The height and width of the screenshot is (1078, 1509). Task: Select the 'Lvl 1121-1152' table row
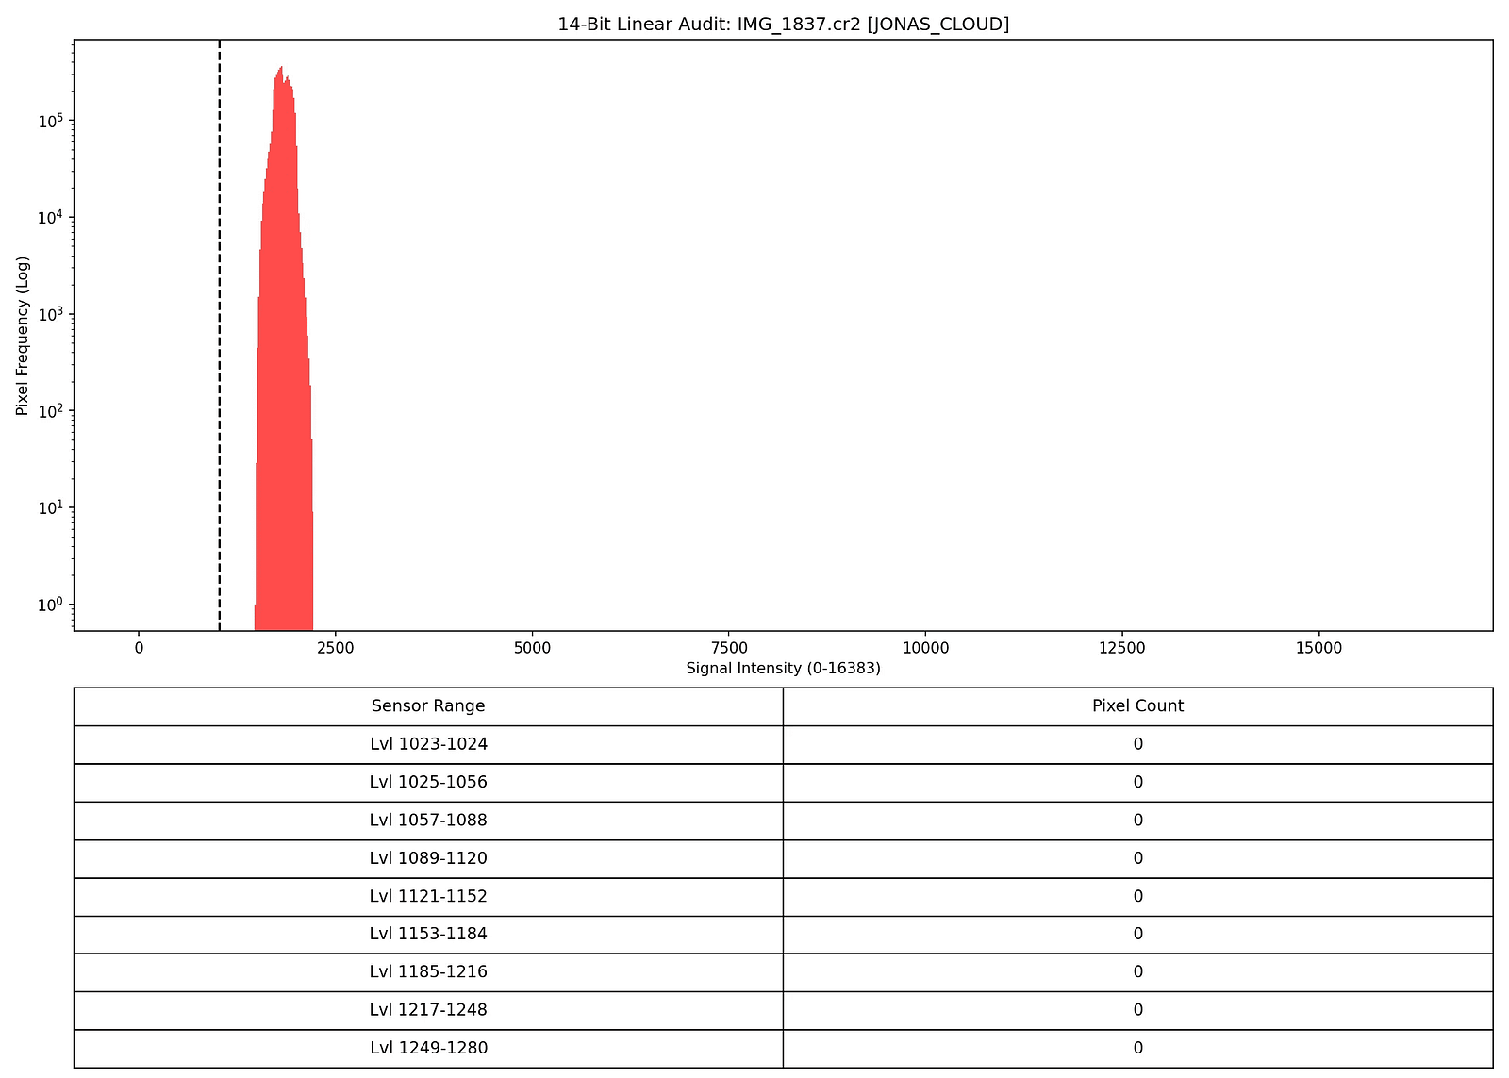(x=429, y=896)
